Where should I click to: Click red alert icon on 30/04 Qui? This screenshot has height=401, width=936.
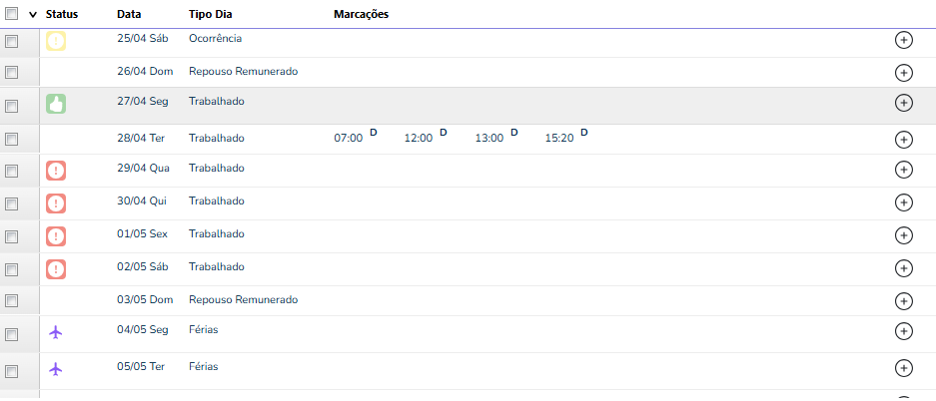coord(56,203)
